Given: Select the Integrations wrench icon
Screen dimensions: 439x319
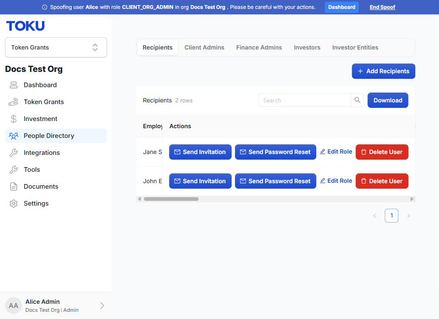Looking at the screenshot, I should pos(14,153).
